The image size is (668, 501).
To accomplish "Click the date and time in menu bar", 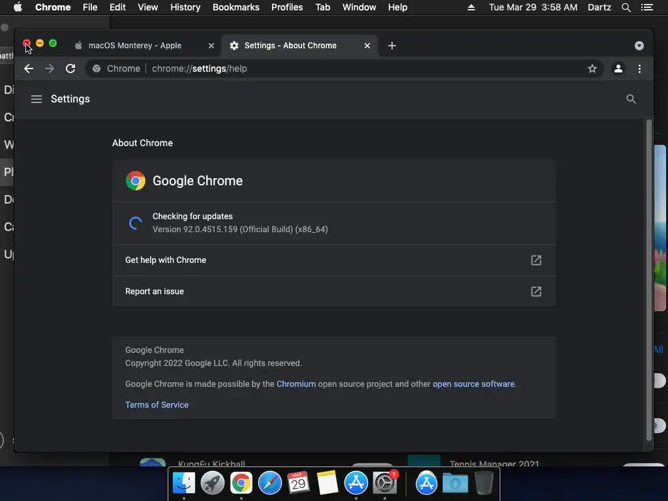I will 533,7.
